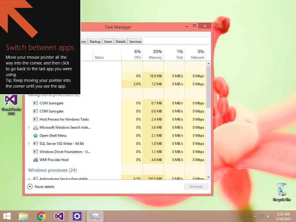
Task: Open the Windows Start button
Action: click(7, 216)
